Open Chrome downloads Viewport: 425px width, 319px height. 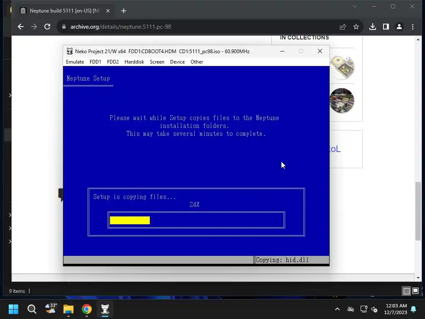point(373,27)
